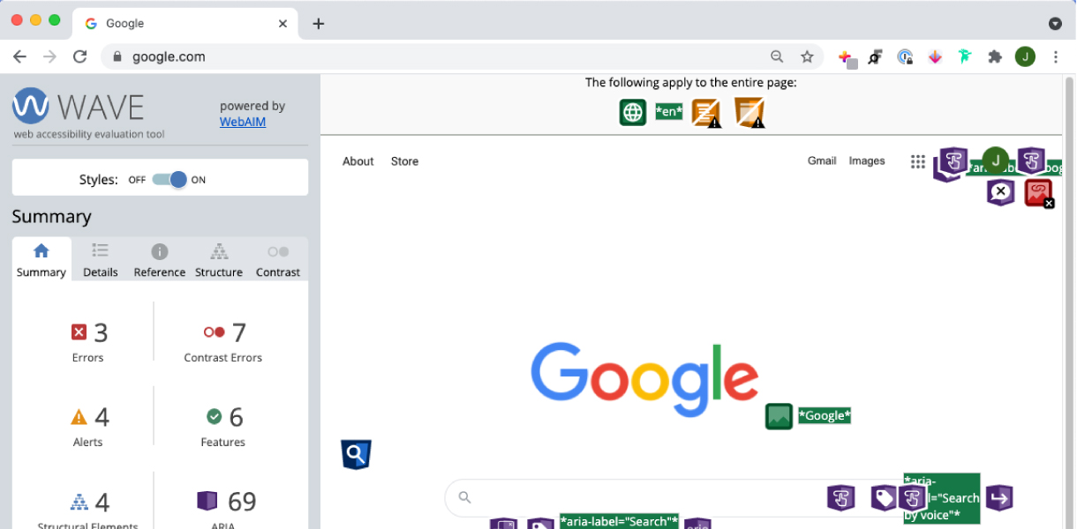Open the Chrome three-dot menu
The image size is (1077, 529).
point(1056,57)
